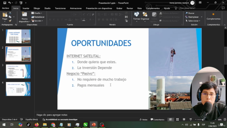Screen dimensions: 227x128
Task: Open the Organizar arrange menu
Action: click(145, 17)
